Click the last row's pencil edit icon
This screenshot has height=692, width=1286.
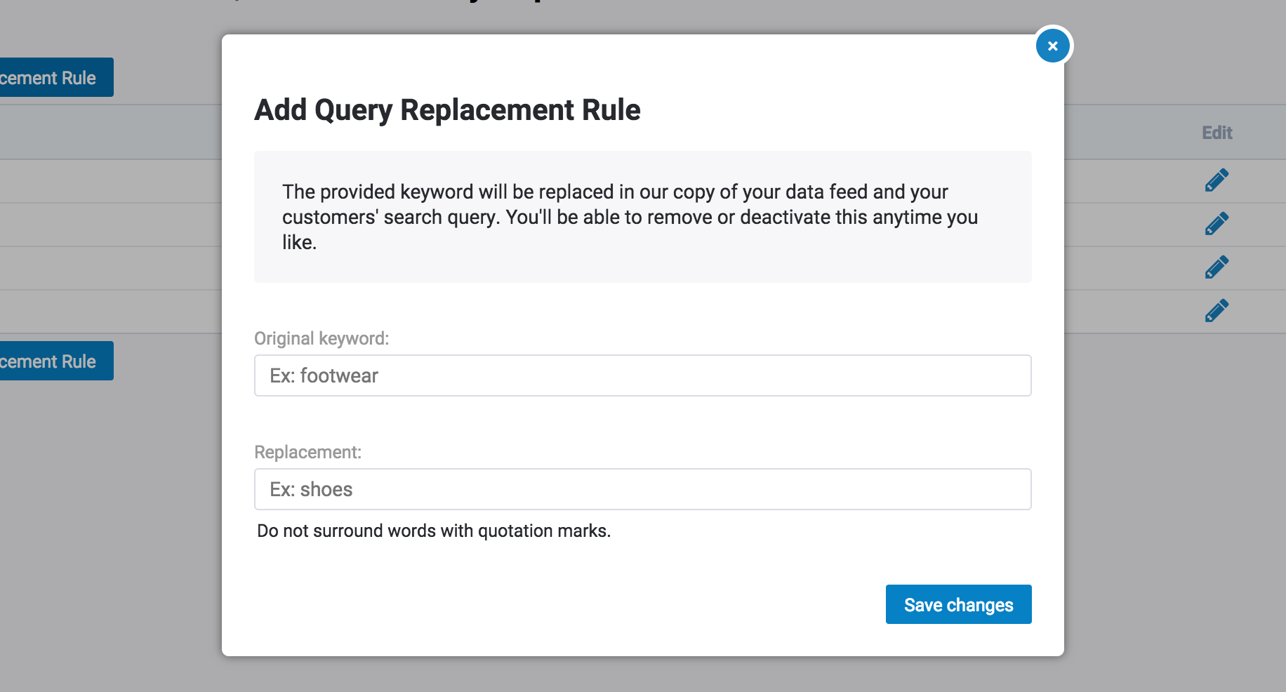click(x=1217, y=311)
